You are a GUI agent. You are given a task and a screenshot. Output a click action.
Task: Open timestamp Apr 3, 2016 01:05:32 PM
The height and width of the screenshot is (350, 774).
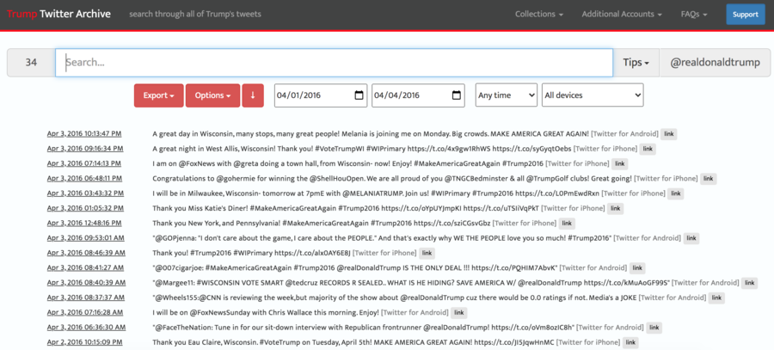click(85, 208)
